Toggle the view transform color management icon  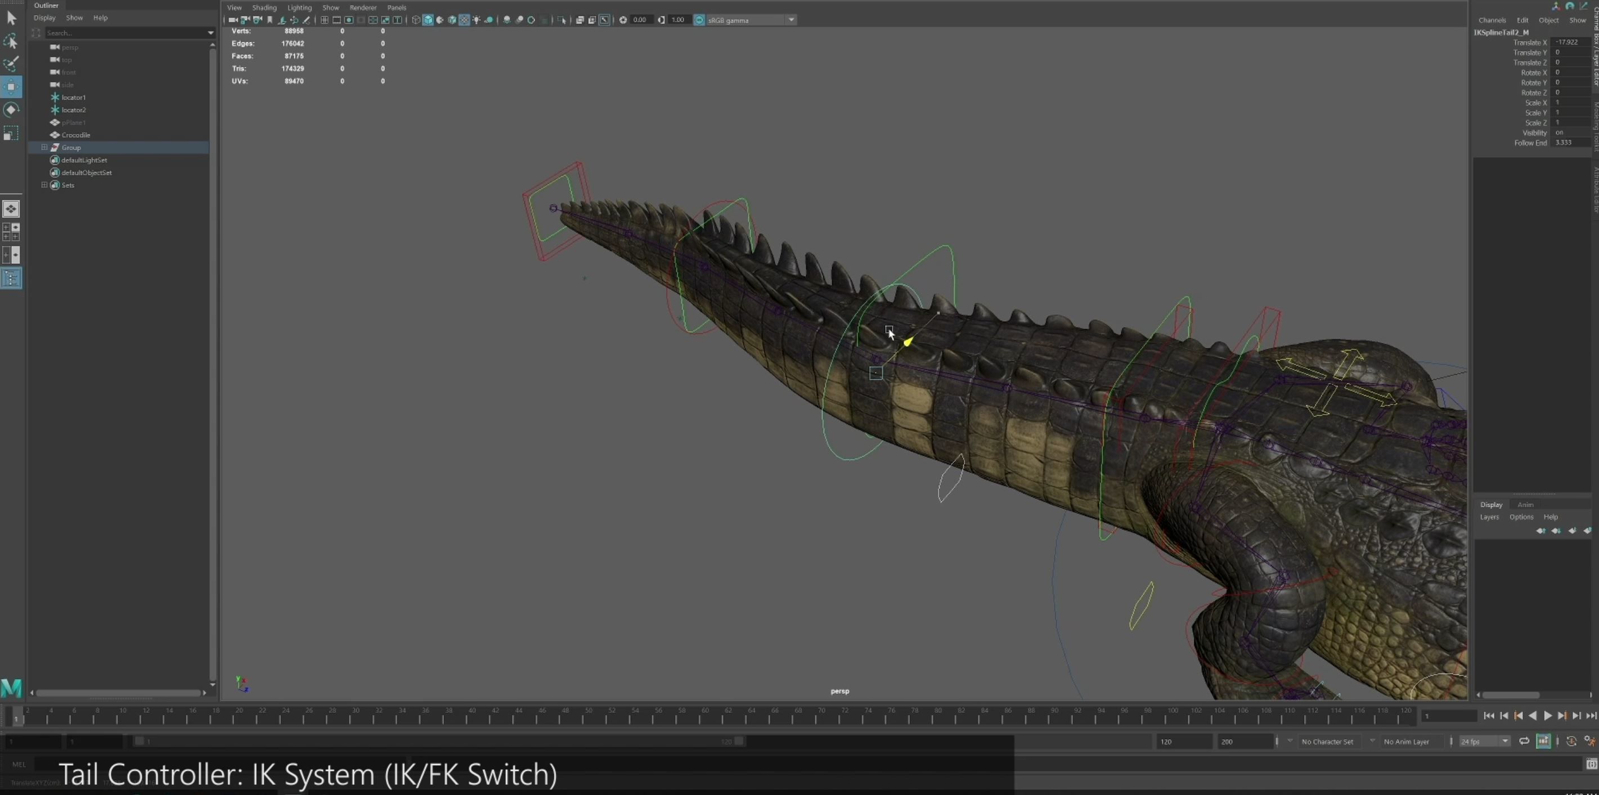pos(699,20)
